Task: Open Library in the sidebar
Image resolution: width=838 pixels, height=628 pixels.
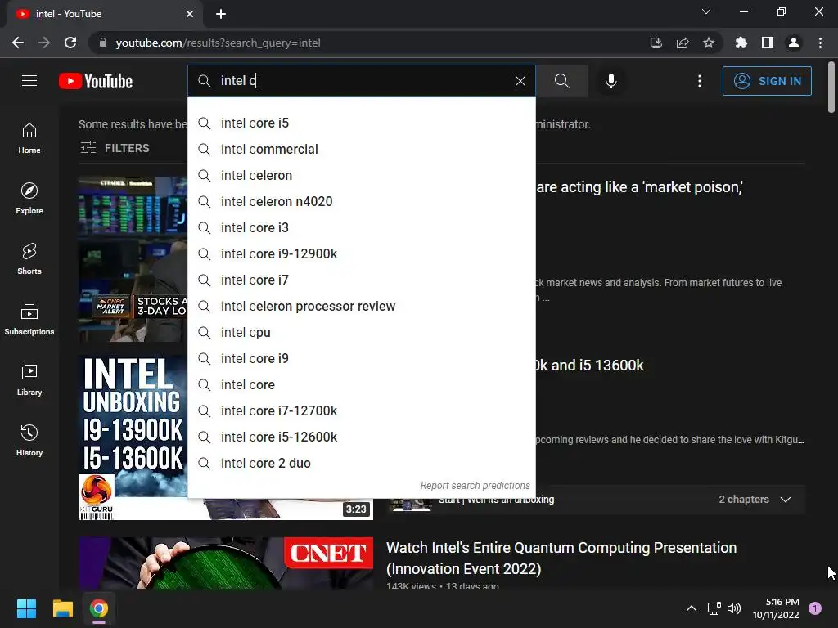Action: 29,380
